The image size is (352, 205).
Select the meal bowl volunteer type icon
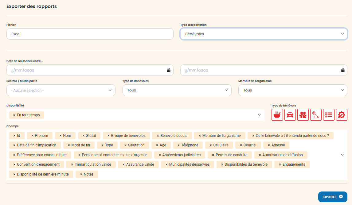point(277,115)
